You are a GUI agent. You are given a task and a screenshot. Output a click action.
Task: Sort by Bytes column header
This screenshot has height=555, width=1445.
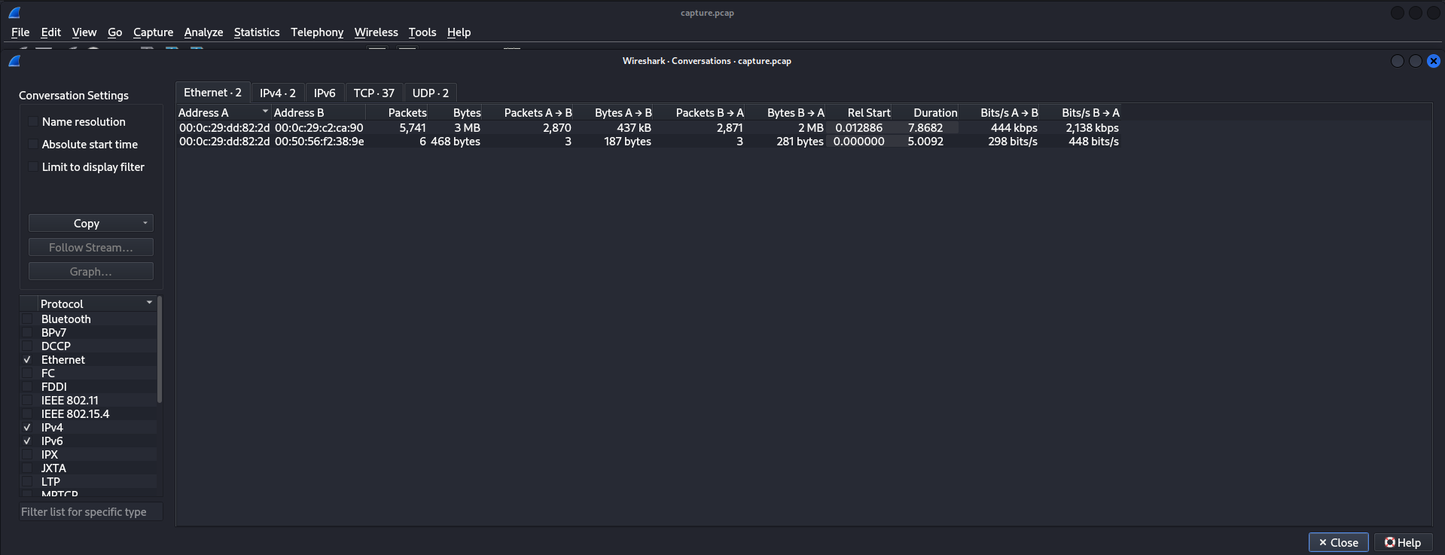(x=455, y=112)
